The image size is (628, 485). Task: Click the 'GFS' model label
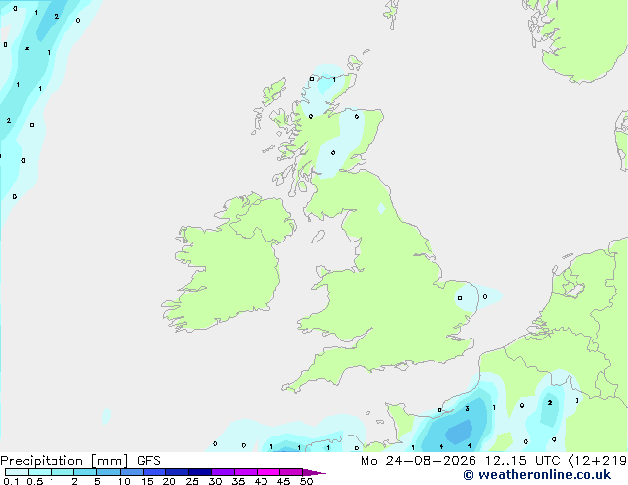(x=149, y=461)
